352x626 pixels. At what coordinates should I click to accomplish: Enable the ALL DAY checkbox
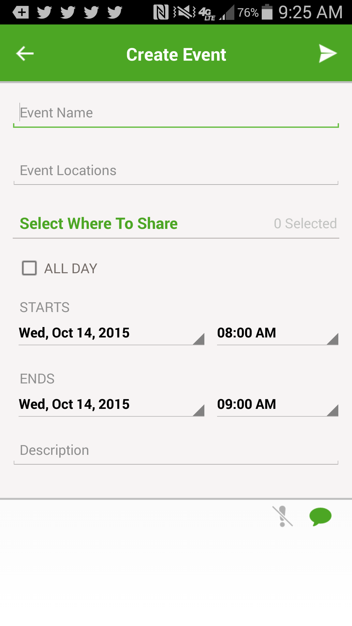pyautogui.click(x=29, y=268)
